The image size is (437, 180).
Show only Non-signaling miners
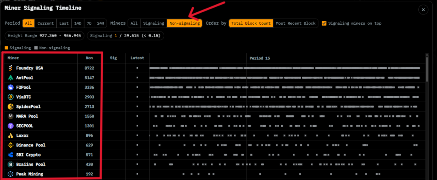coord(184,23)
